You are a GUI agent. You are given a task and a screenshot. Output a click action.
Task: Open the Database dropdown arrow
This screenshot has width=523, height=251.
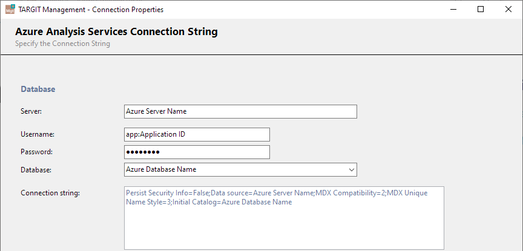352,170
